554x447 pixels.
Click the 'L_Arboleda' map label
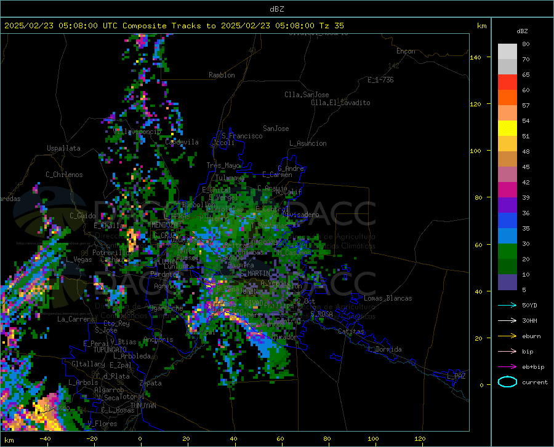pyautogui.click(x=132, y=356)
